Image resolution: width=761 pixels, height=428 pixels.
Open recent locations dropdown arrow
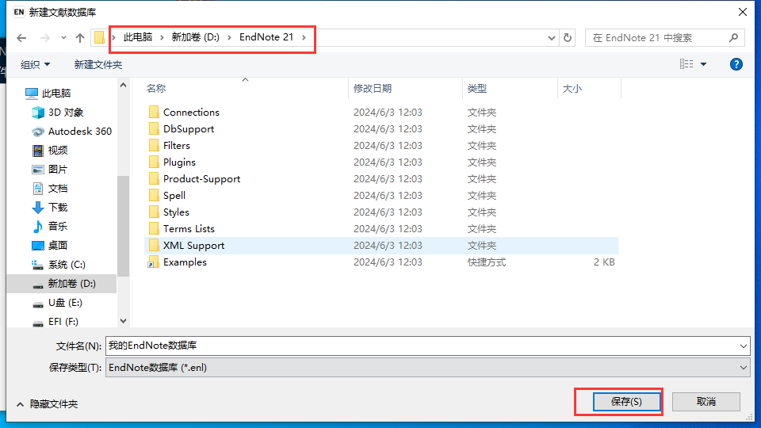[63, 38]
